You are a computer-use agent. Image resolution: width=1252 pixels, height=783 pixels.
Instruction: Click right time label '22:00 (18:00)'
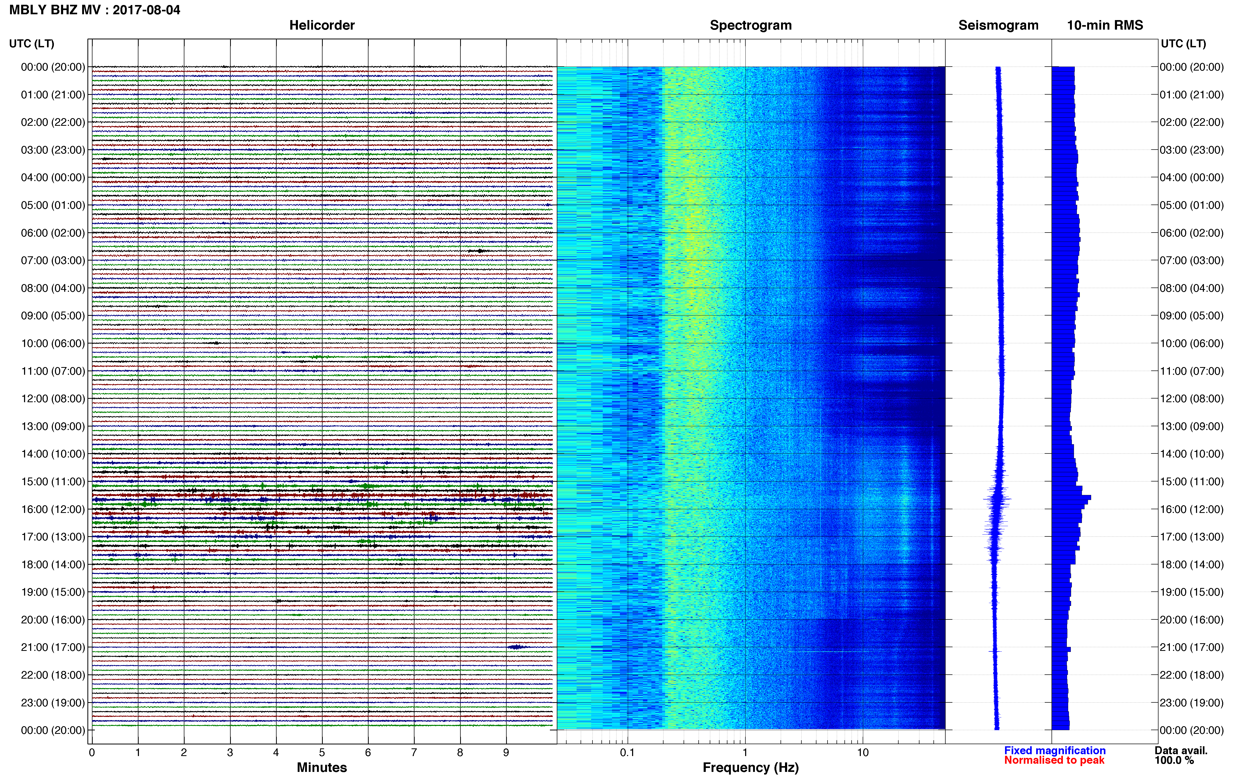pyautogui.click(x=1192, y=675)
